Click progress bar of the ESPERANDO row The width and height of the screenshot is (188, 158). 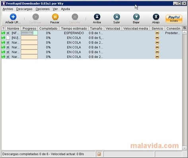29,33
